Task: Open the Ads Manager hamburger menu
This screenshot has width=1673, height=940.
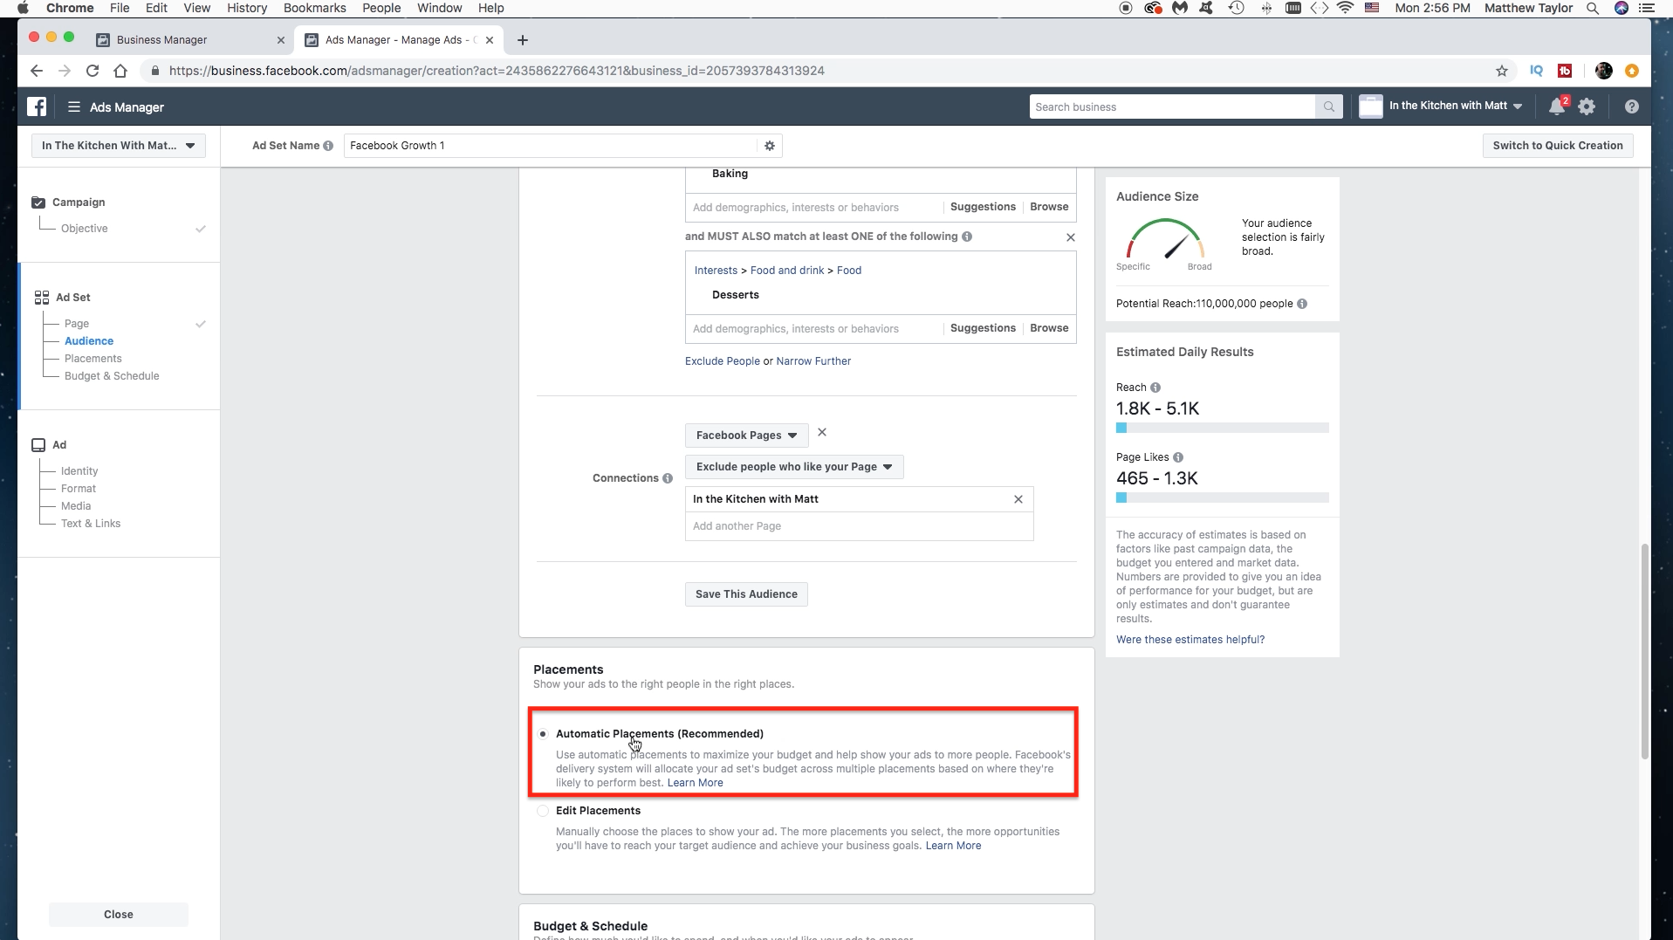Action: point(74,106)
